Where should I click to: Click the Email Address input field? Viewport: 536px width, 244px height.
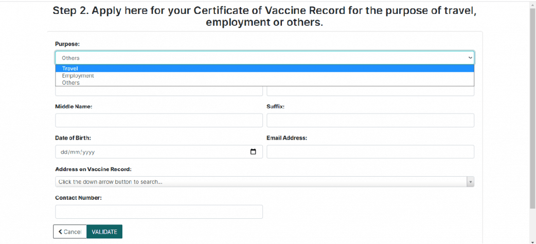pyautogui.click(x=370, y=152)
